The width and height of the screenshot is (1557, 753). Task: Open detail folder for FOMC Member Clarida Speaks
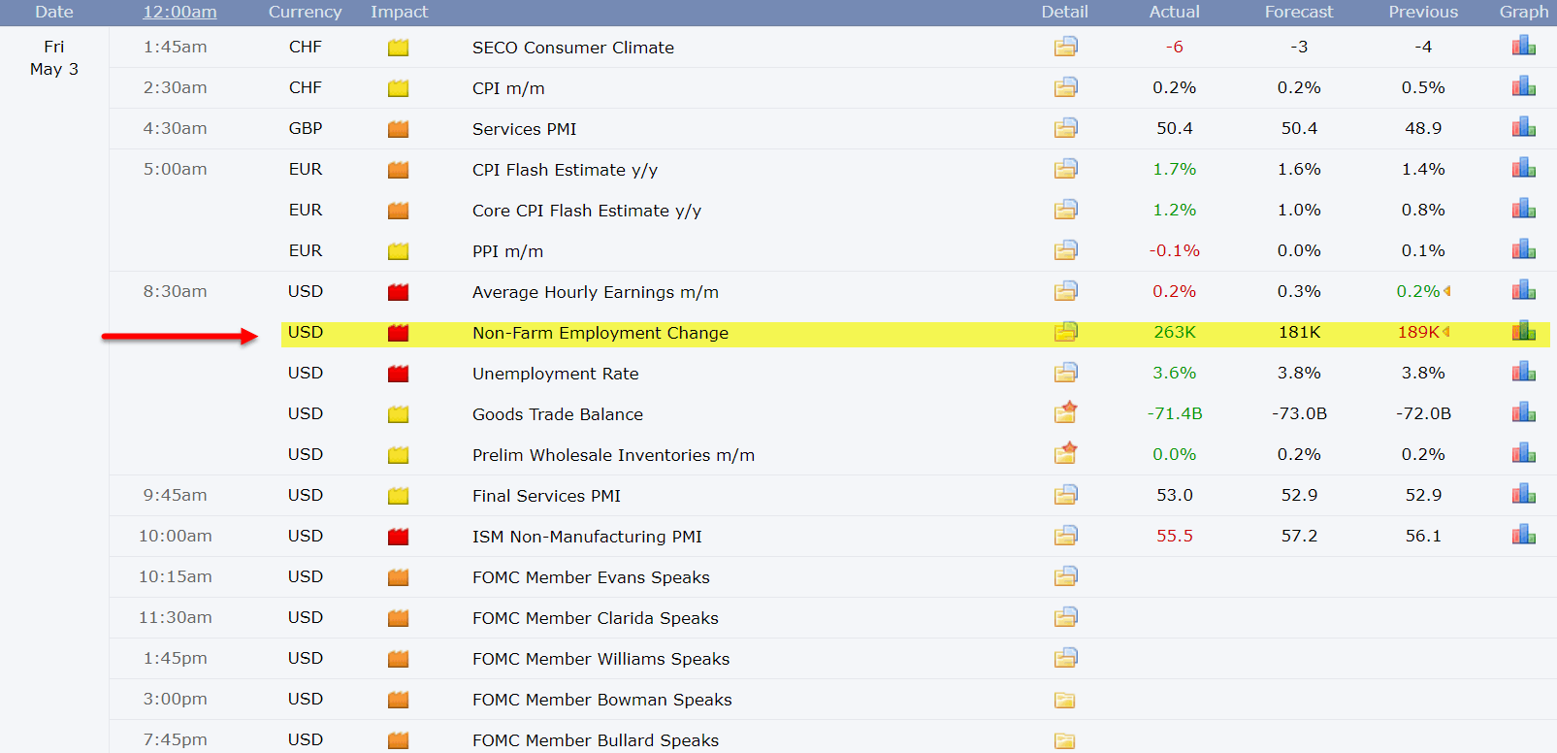[x=1065, y=617]
